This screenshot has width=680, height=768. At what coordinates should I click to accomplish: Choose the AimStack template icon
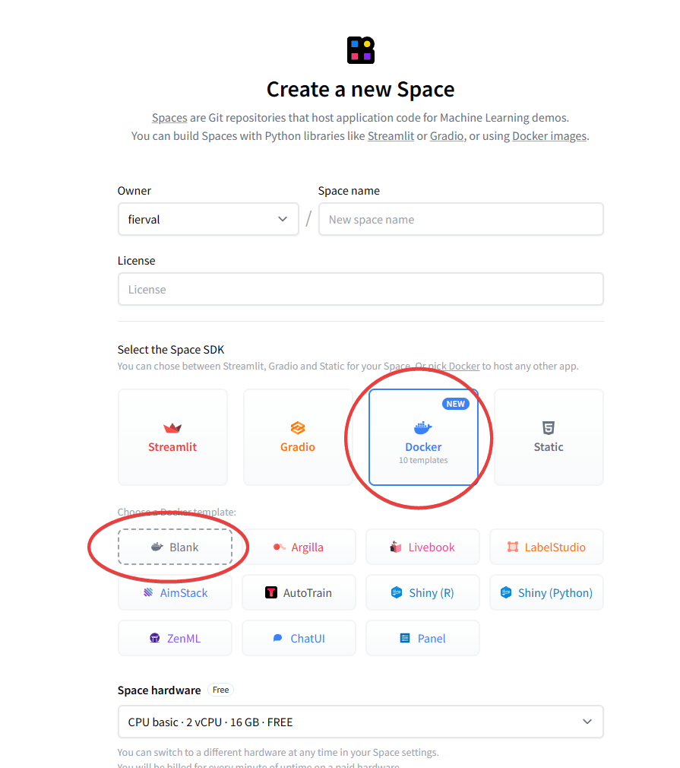148,592
